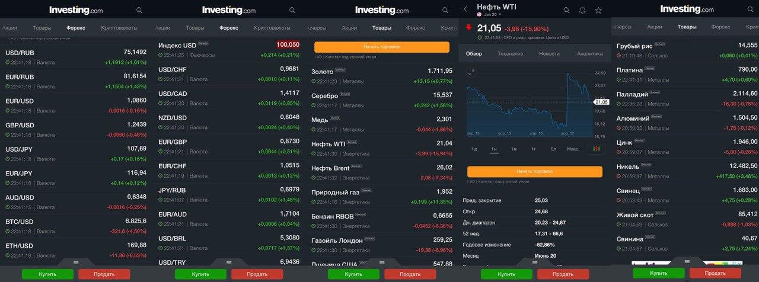Select the 1д chart range

click(474, 149)
